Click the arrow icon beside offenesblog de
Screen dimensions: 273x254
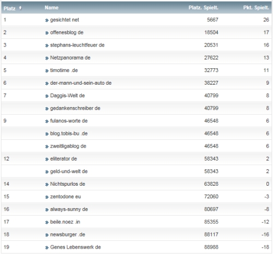47,33
